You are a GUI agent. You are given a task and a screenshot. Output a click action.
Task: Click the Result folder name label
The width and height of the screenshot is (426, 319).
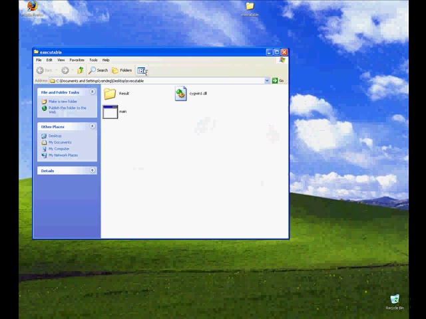click(124, 94)
